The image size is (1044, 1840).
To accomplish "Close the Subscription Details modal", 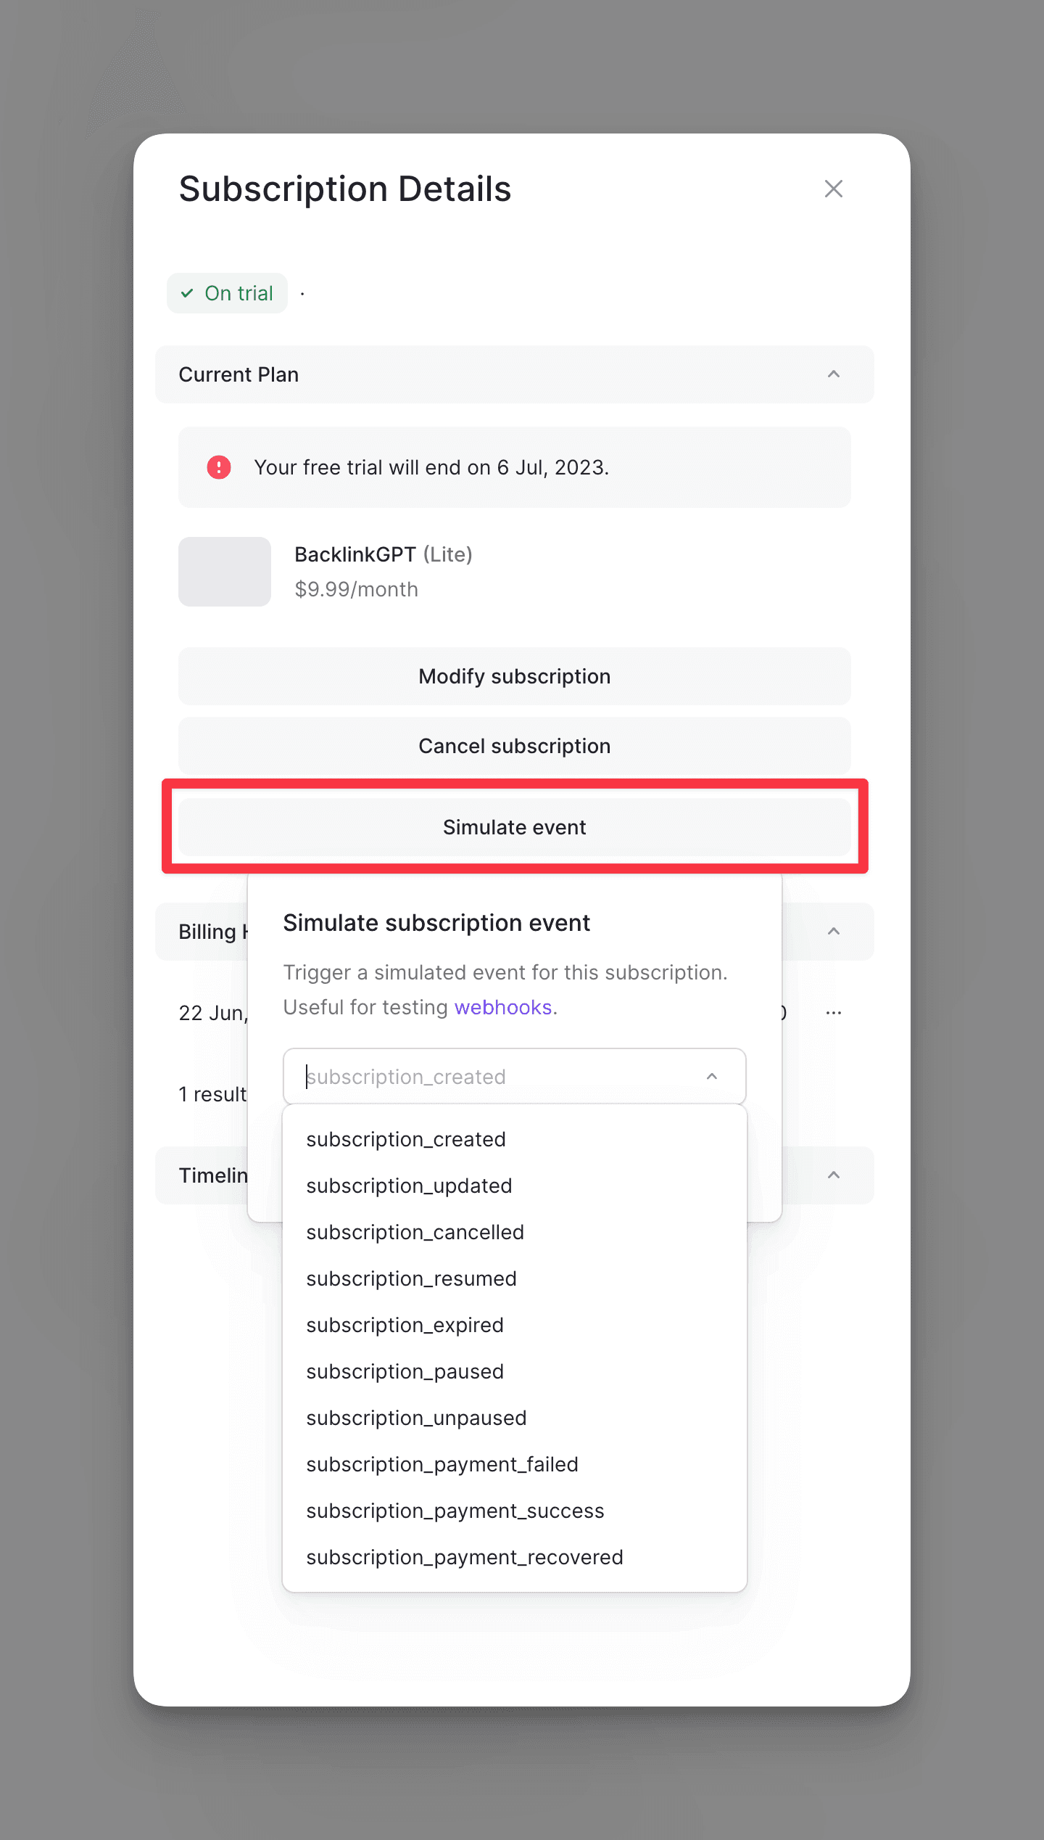I will pyautogui.click(x=834, y=189).
